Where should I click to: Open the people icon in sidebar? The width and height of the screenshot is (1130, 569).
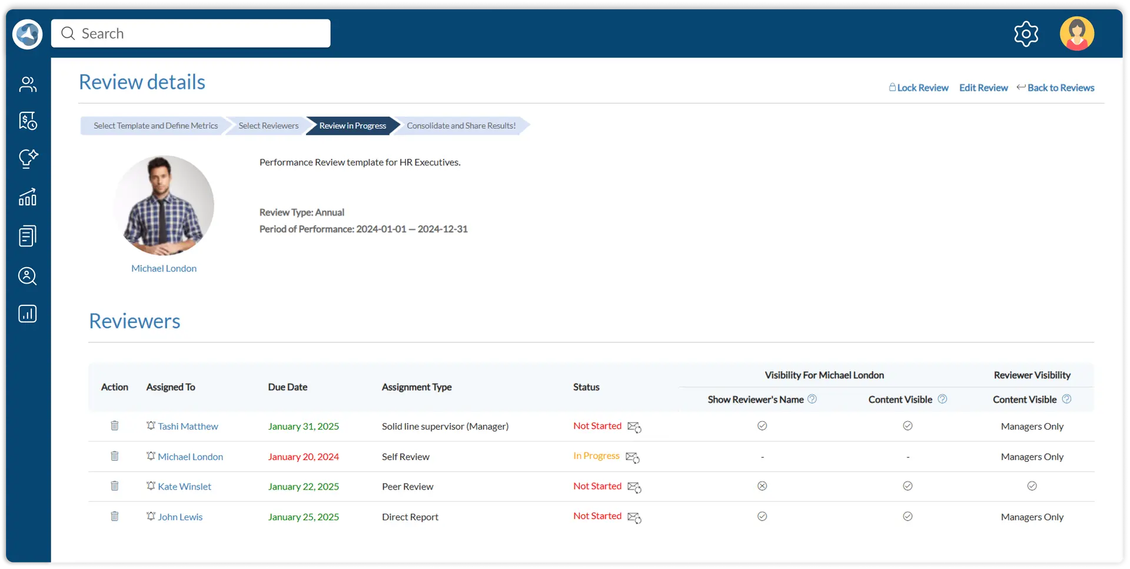pyautogui.click(x=28, y=84)
